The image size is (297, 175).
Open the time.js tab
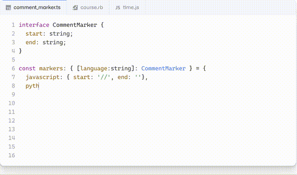coord(127,7)
